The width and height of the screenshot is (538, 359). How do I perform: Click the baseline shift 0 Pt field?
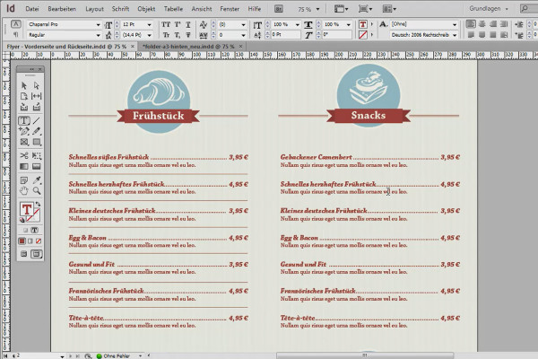click(x=286, y=35)
